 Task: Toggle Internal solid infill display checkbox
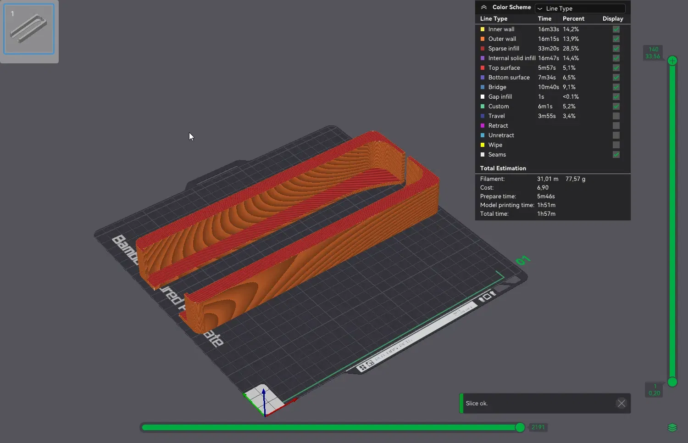616,58
